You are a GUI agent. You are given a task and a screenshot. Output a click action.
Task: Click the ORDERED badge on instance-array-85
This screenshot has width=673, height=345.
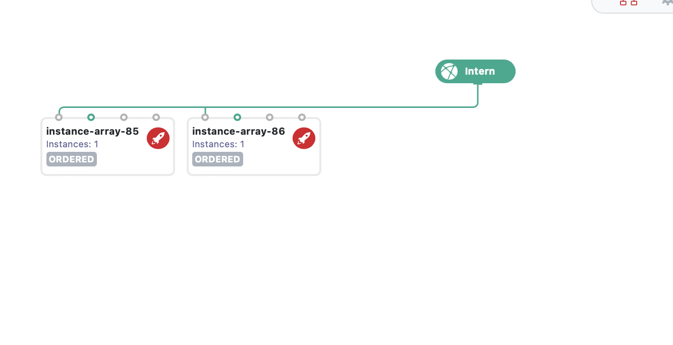point(72,159)
